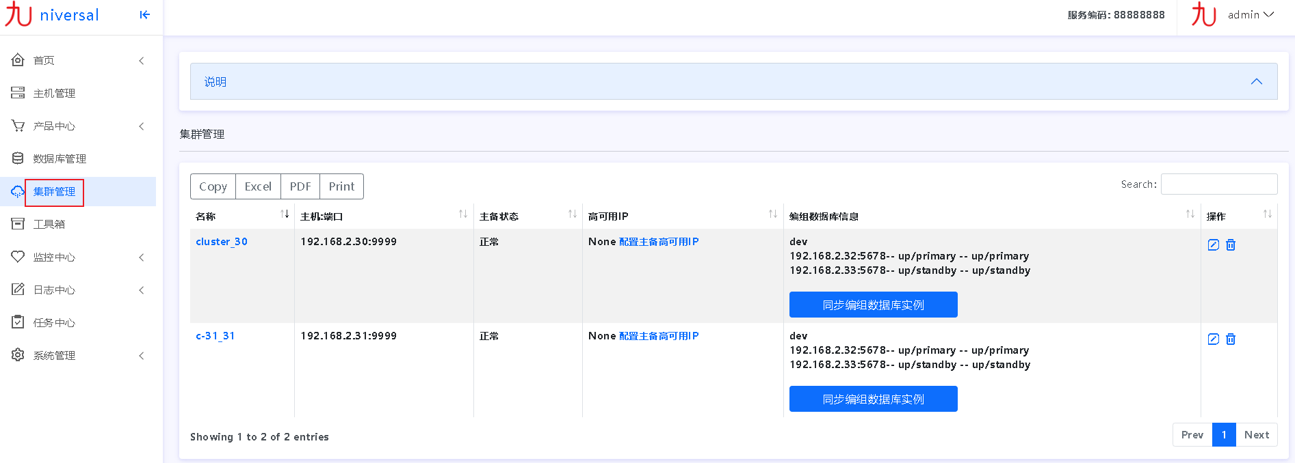The image size is (1295, 463).
Task: Collapse the 说明 panel with chevron
Action: point(1256,82)
